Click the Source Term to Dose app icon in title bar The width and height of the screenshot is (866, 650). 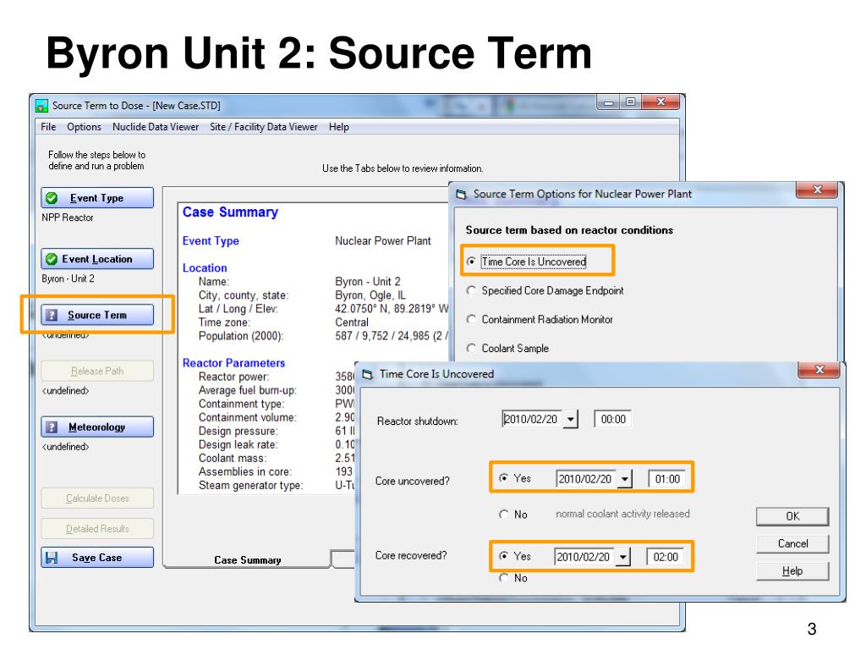click(41, 106)
